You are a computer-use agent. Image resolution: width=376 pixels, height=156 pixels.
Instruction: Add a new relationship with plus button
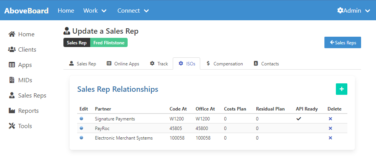[341, 89]
